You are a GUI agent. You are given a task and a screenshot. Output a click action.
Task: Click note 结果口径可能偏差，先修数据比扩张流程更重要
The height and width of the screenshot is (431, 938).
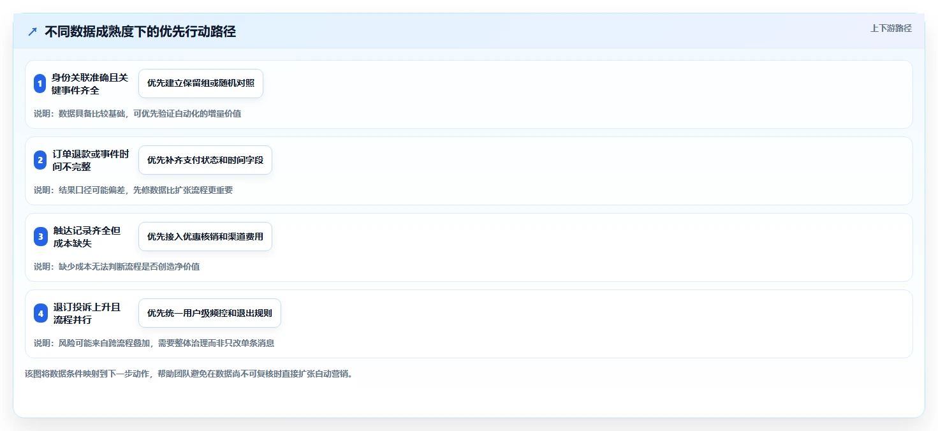[x=146, y=190]
